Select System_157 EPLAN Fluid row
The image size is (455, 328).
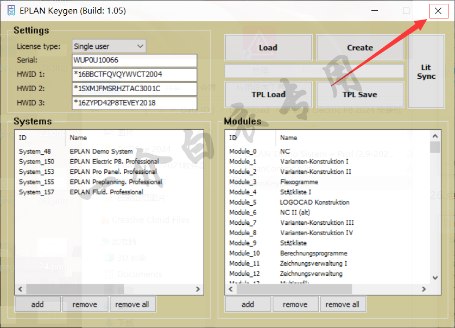click(x=109, y=192)
